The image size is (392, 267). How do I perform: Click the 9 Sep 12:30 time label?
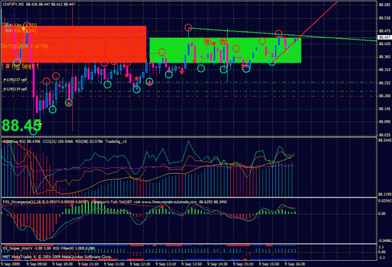coord(140,264)
